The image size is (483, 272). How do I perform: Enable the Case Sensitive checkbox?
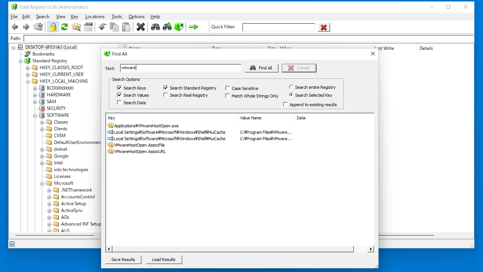(x=228, y=88)
